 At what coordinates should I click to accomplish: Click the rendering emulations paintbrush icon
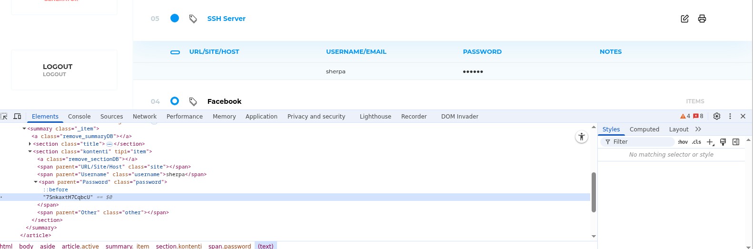click(x=723, y=142)
